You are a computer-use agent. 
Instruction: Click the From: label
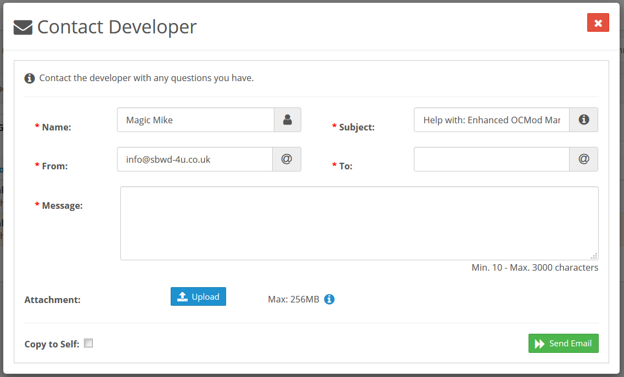pos(55,166)
